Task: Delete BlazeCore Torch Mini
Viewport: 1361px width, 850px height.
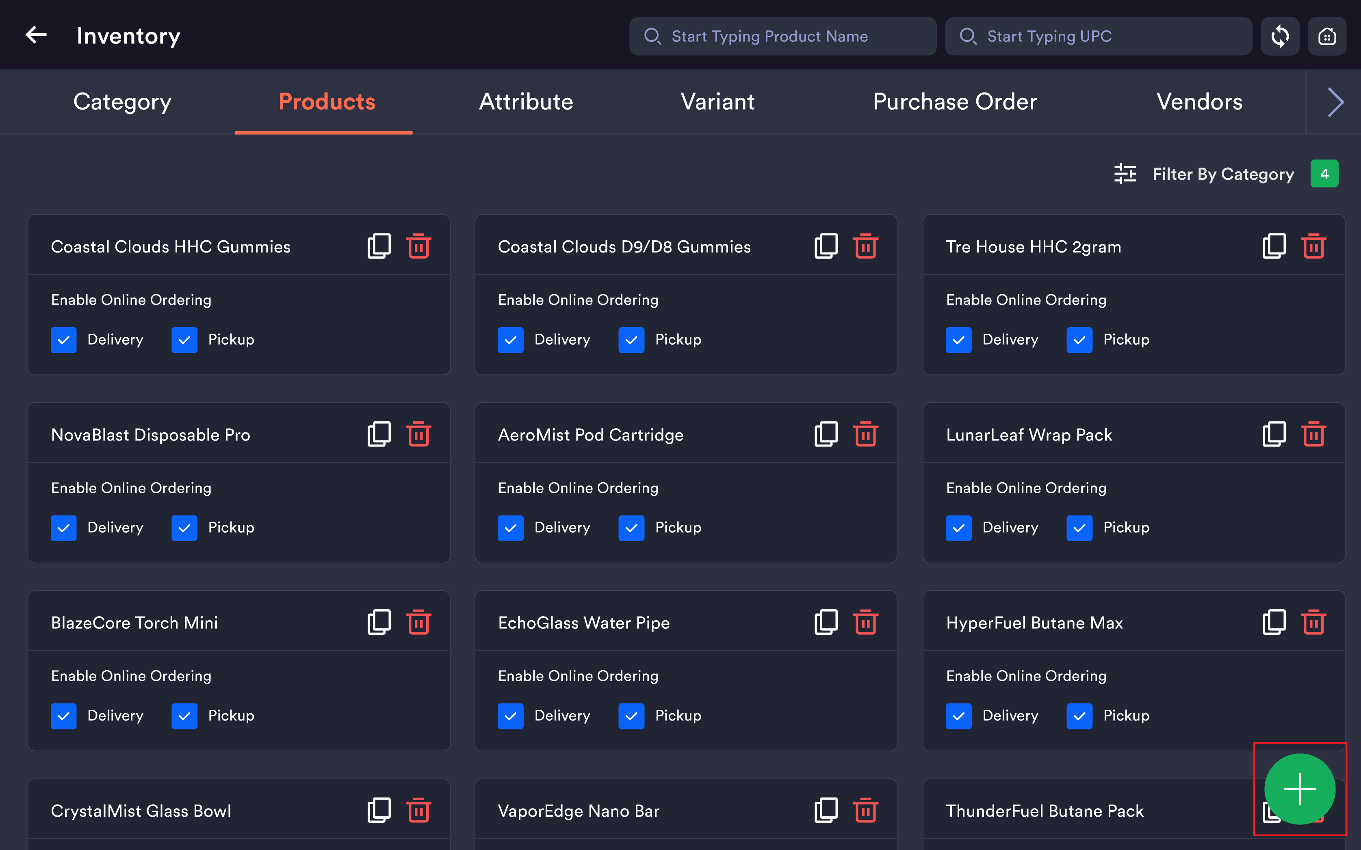Action: [x=418, y=622]
